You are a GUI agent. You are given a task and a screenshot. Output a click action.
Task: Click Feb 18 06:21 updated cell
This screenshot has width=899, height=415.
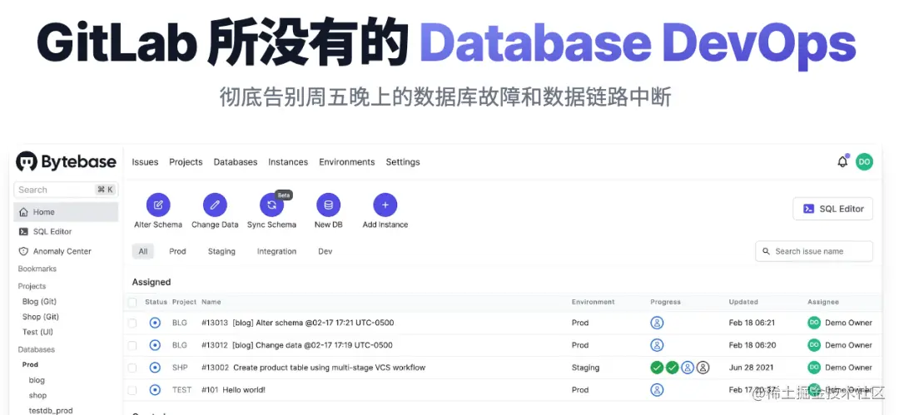coord(752,323)
